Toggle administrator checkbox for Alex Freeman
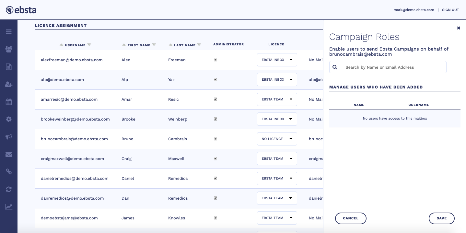This screenshot has width=466, height=233. [x=216, y=60]
